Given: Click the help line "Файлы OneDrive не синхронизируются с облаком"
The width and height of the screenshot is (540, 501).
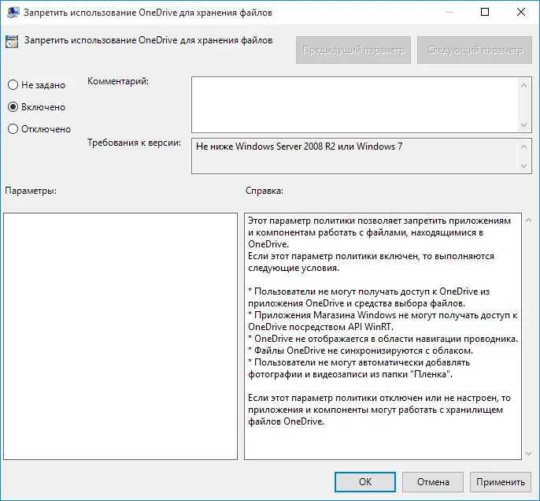Looking at the screenshot, I should [361, 351].
